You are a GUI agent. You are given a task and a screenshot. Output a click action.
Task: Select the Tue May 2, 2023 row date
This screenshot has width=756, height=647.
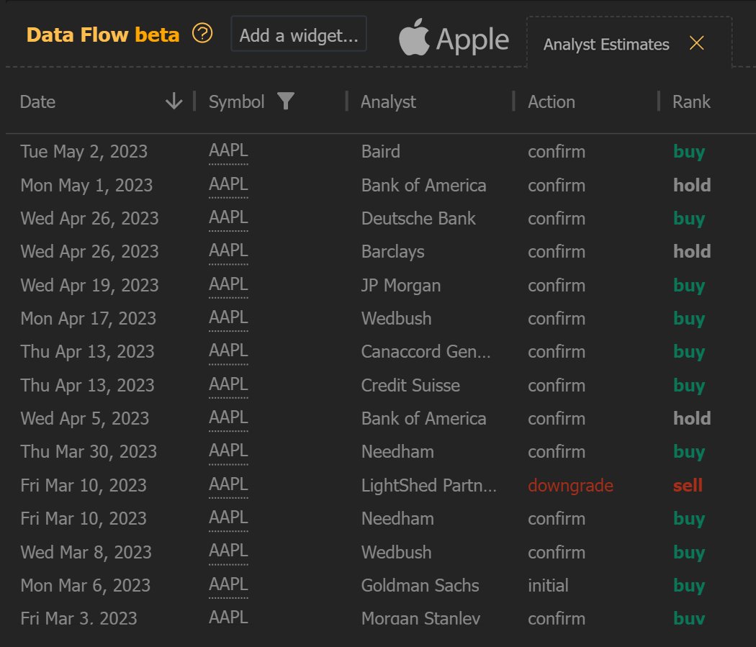click(x=84, y=152)
